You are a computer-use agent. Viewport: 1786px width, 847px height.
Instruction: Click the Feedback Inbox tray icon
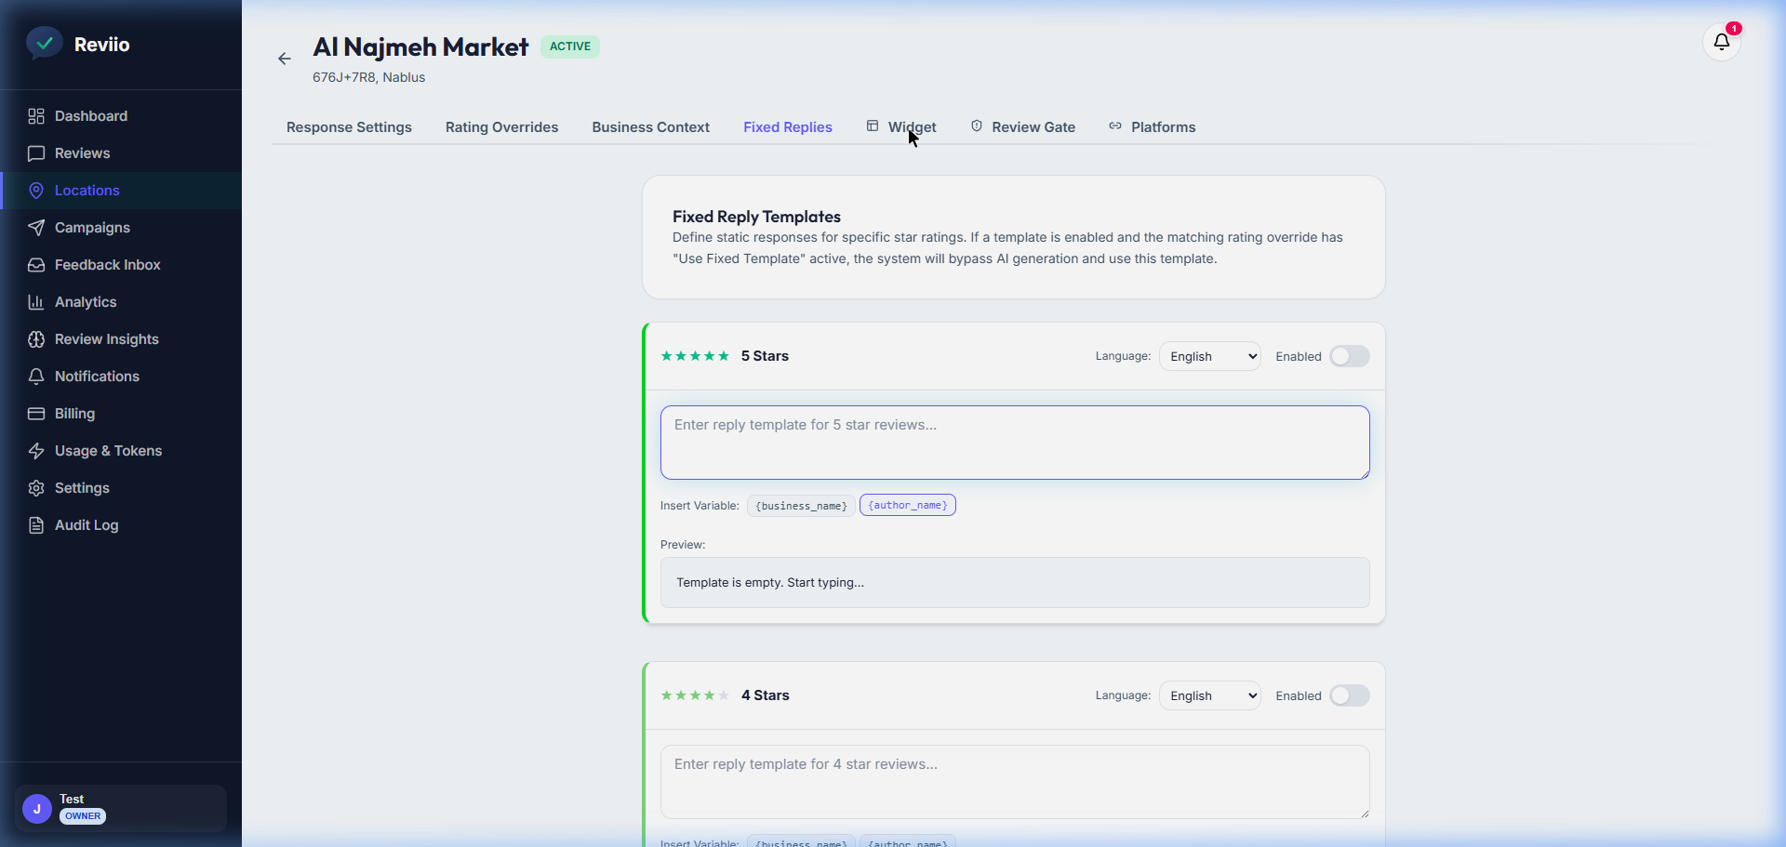[x=36, y=265]
